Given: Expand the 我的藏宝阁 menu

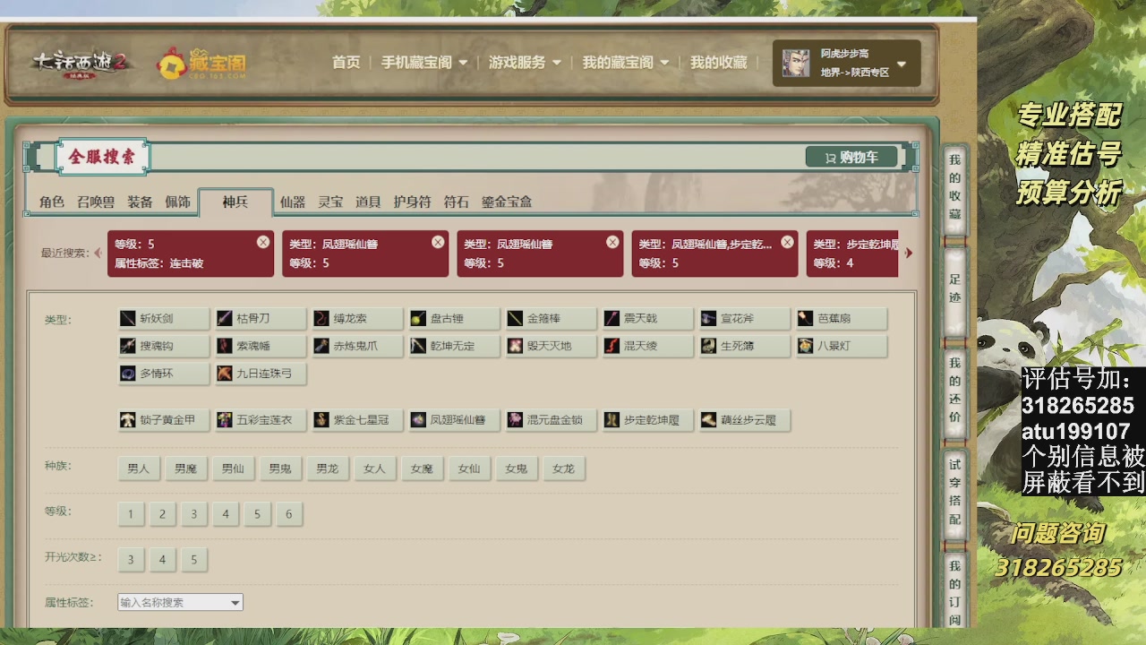Looking at the screenshot, I should coord(625,63).
